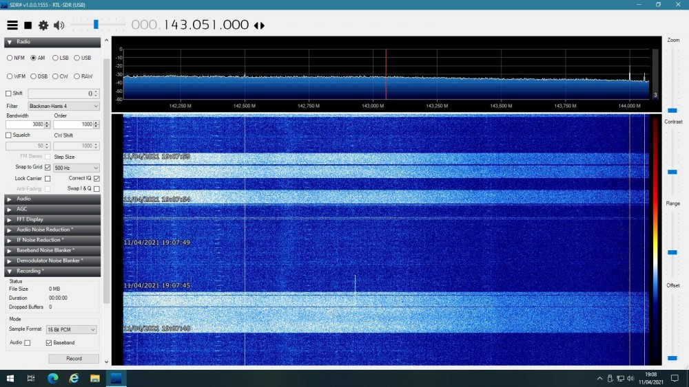Expand the Audio panel
The height and width of the screenshot is (387, 689).
tap(52, 199)
